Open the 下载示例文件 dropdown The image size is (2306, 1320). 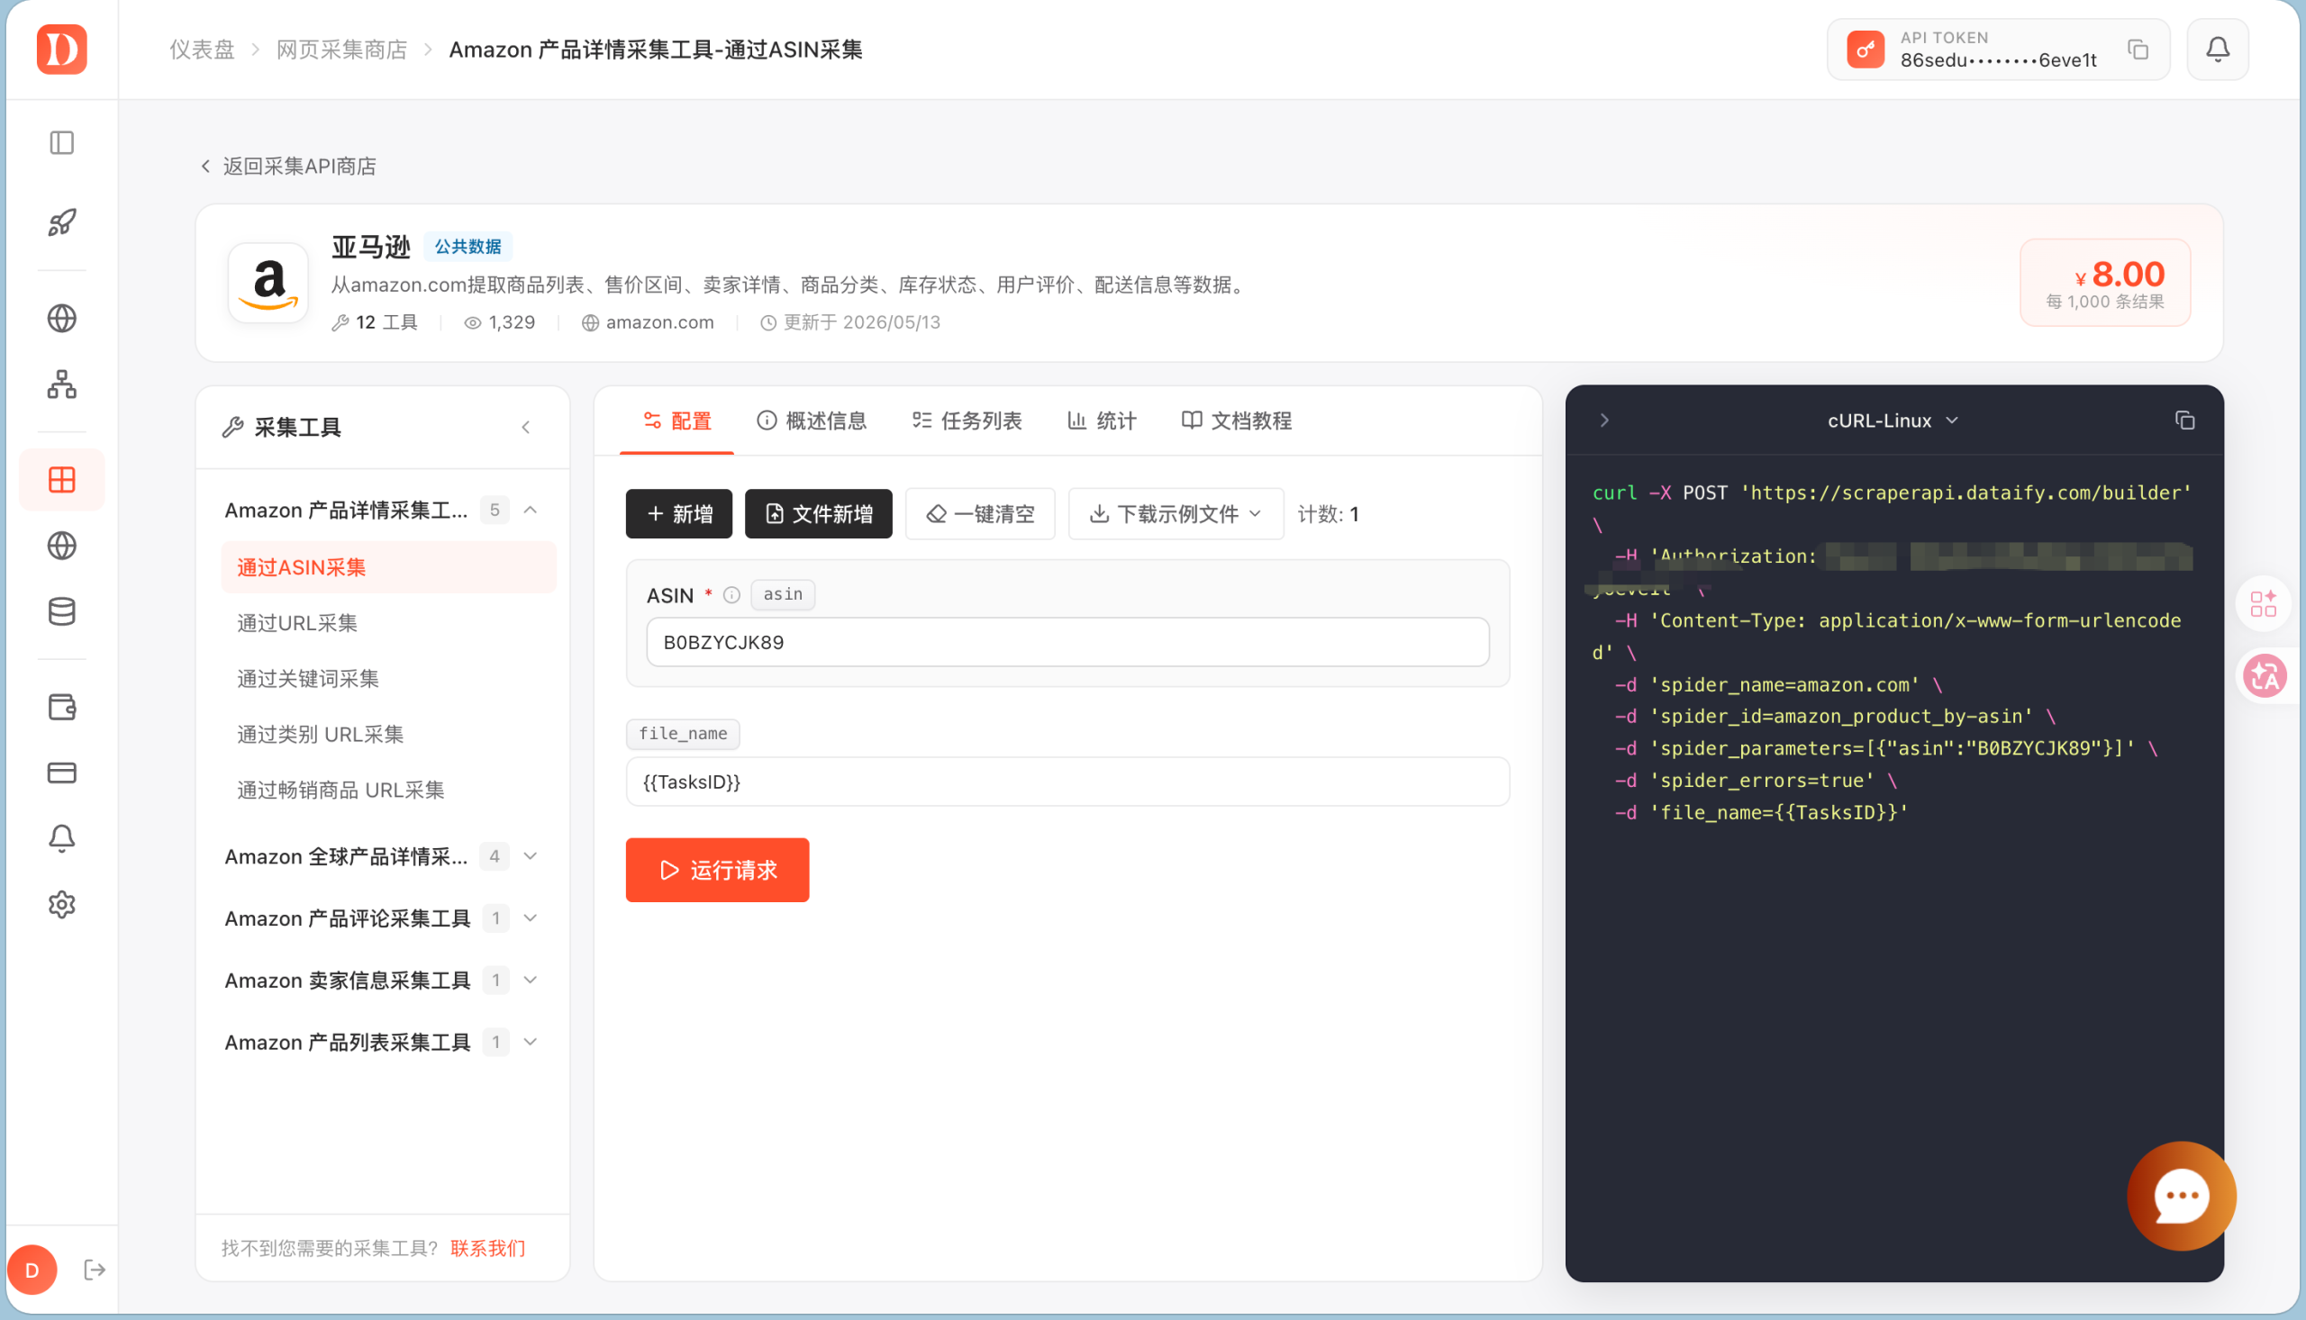pos(1176,514)
